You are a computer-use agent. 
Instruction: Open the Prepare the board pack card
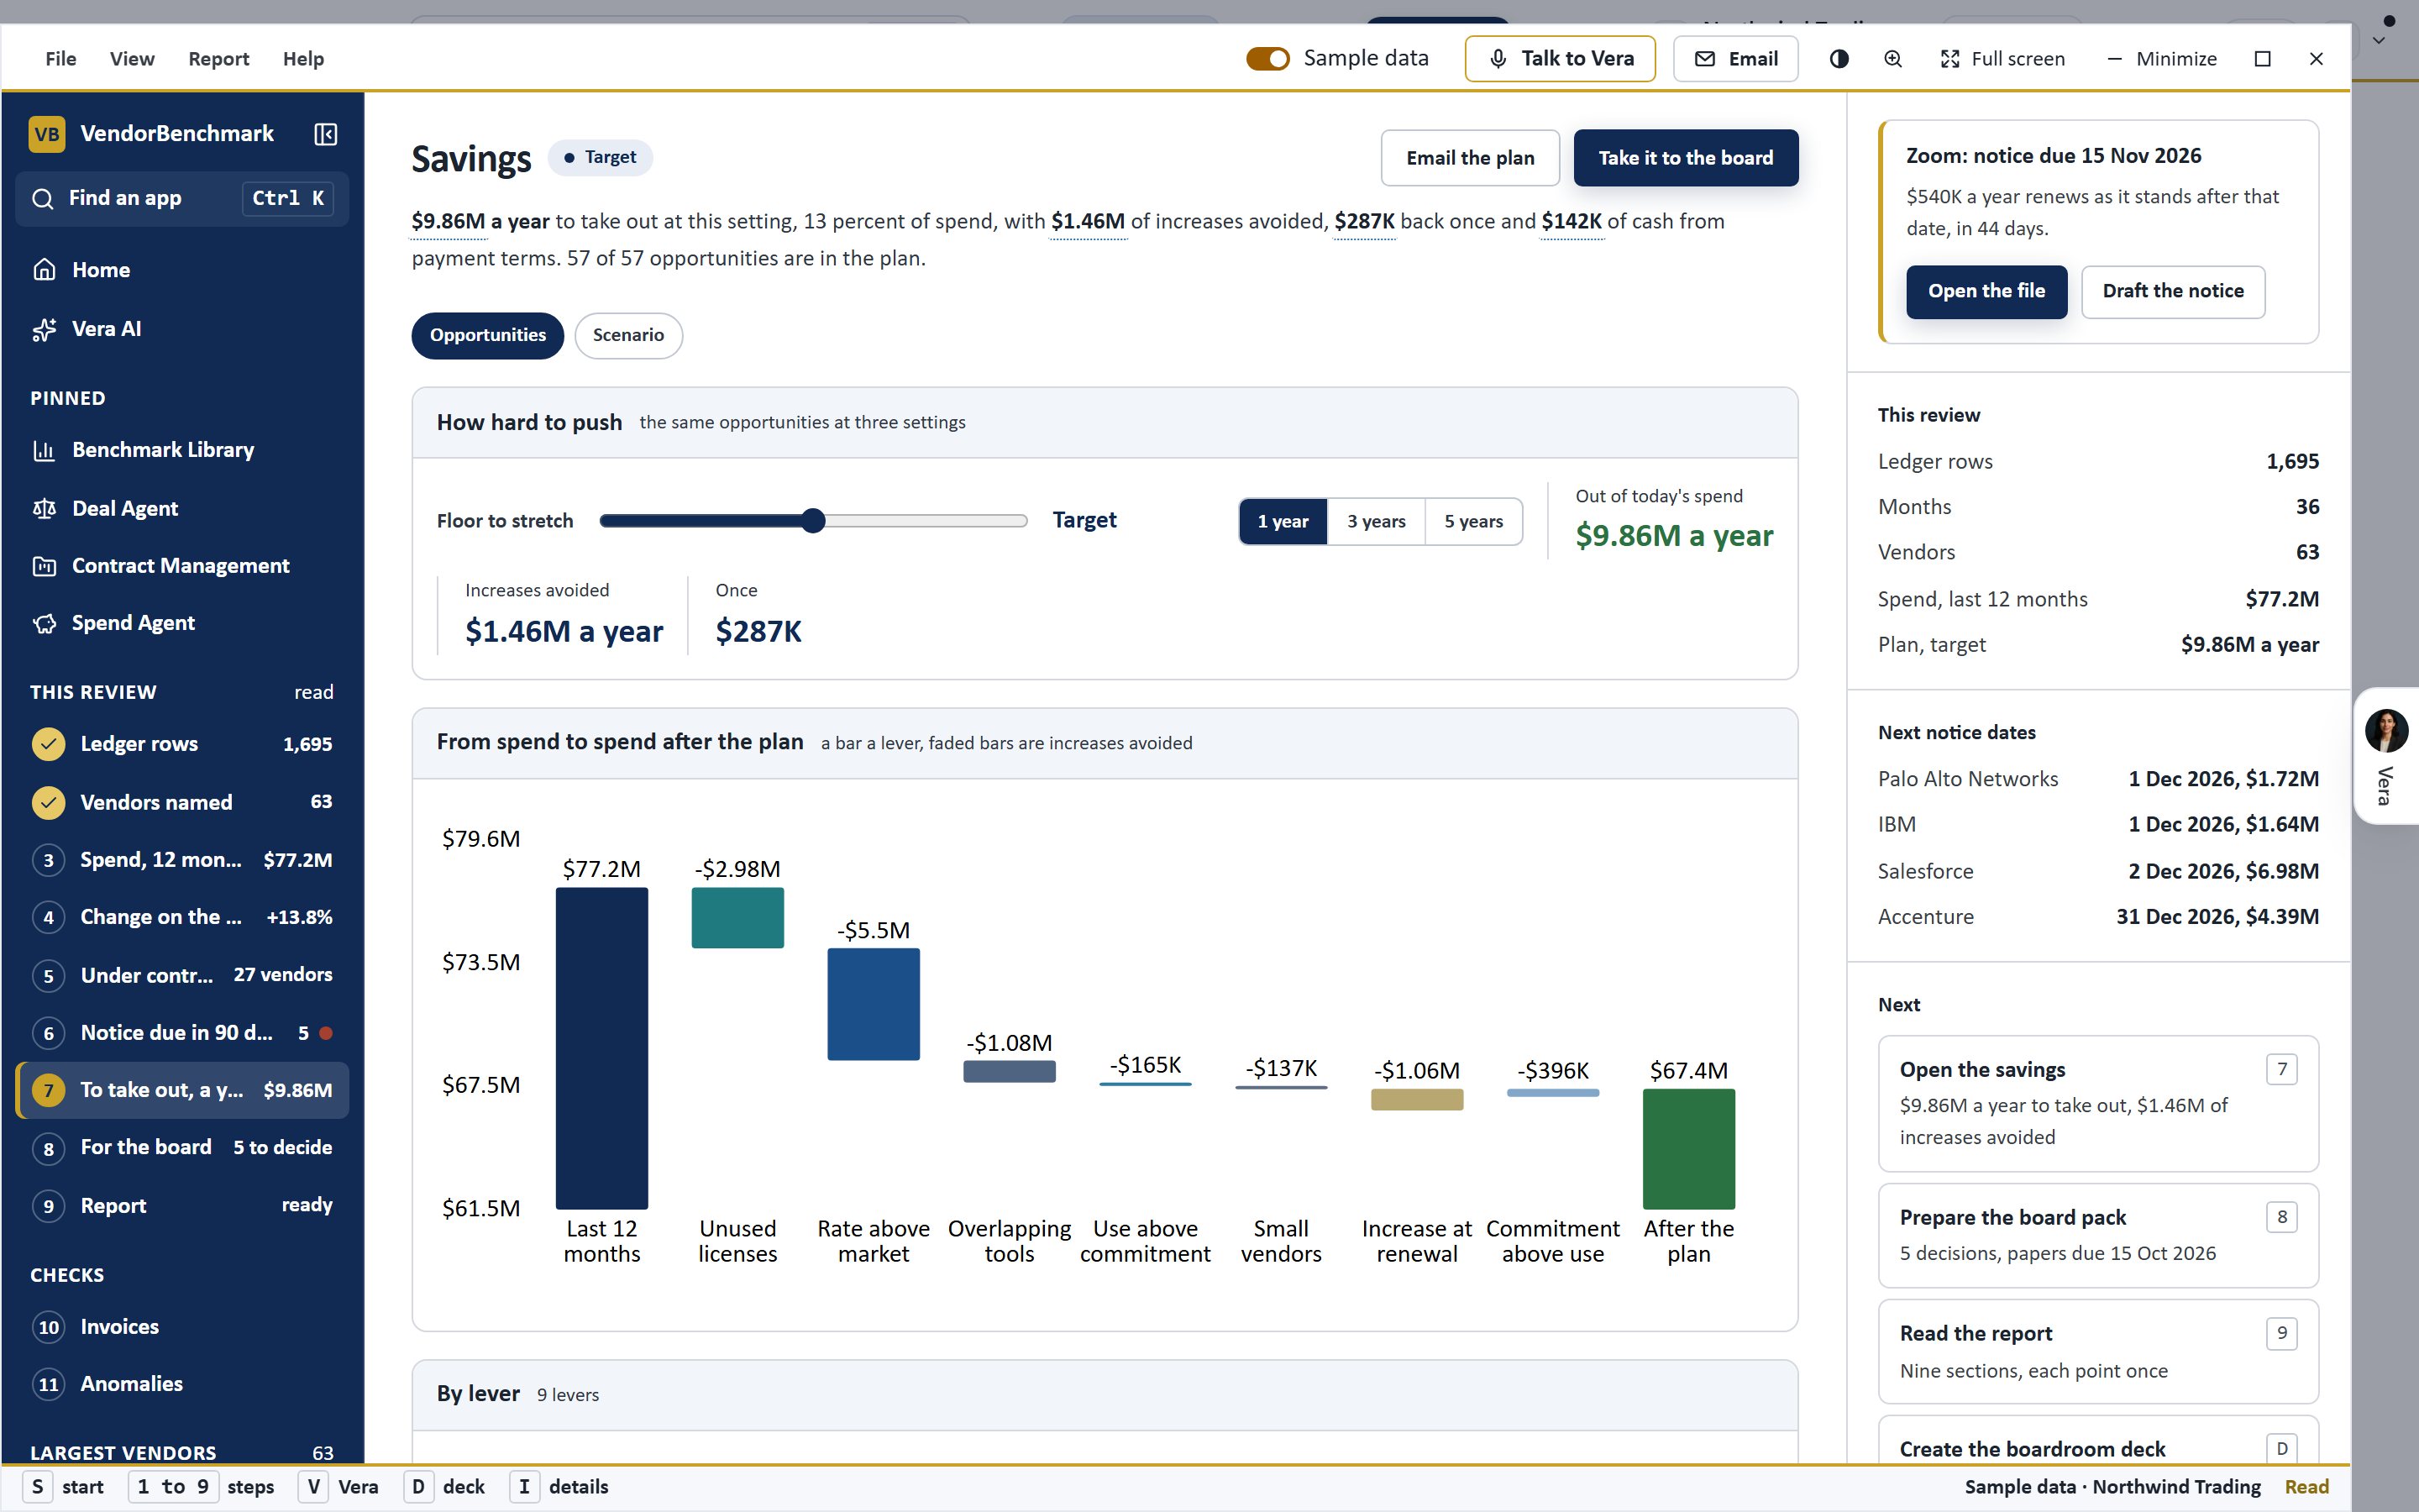click(x=2098, y=1235)
